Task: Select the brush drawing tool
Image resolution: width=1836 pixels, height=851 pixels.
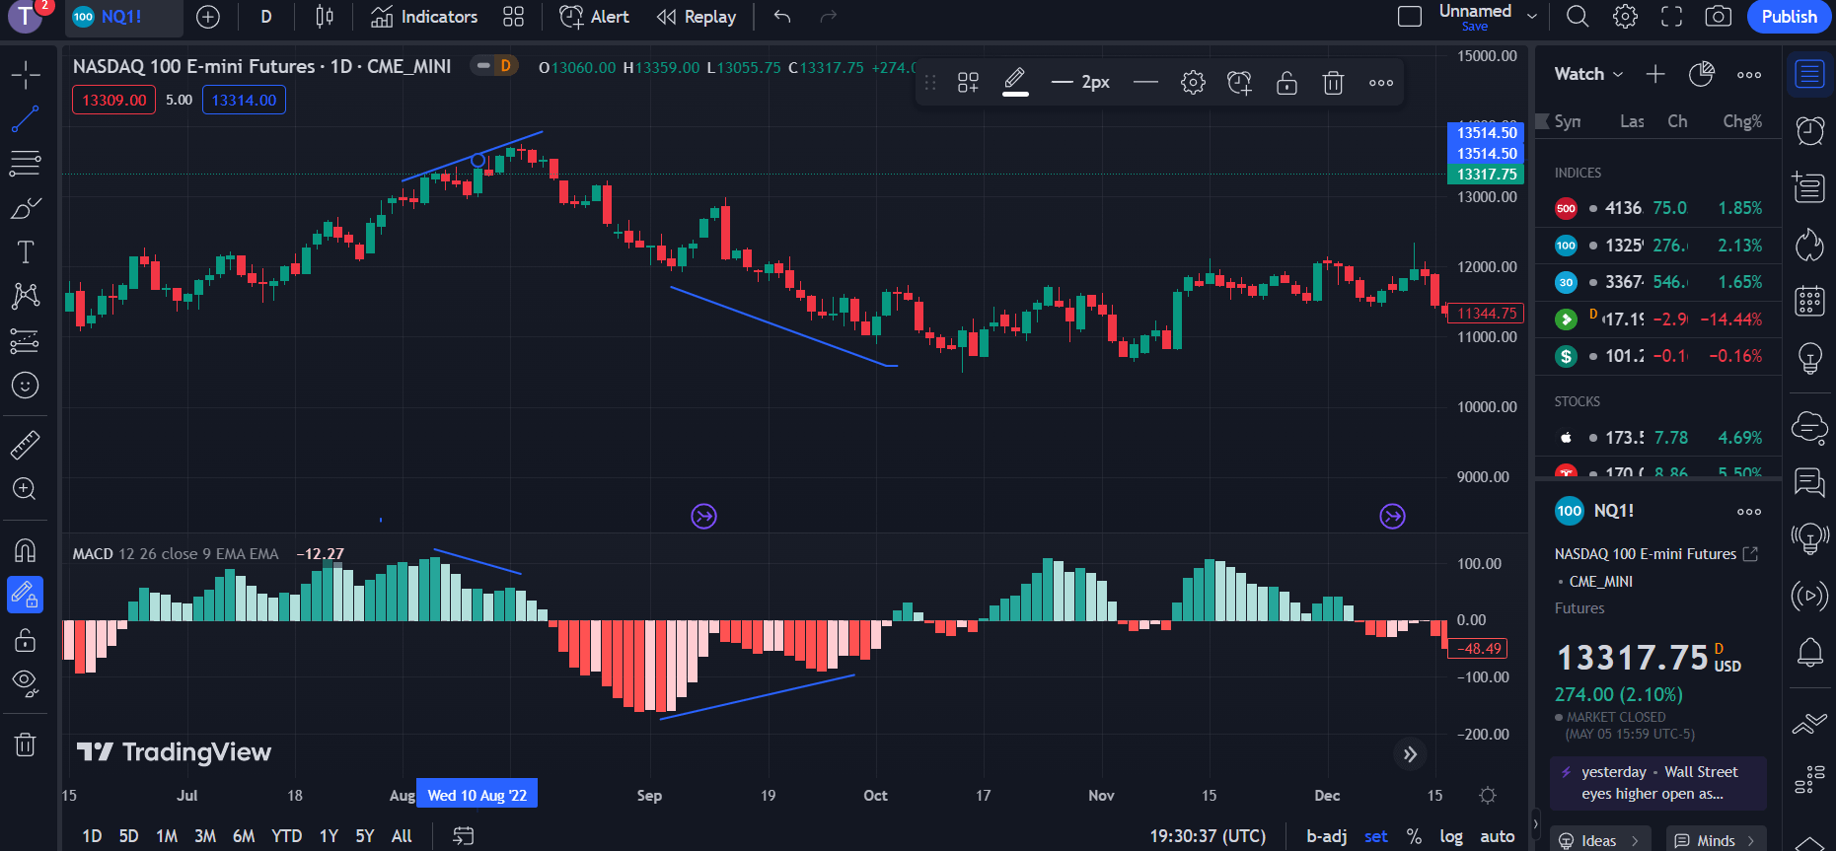Action: pos(26,208)
